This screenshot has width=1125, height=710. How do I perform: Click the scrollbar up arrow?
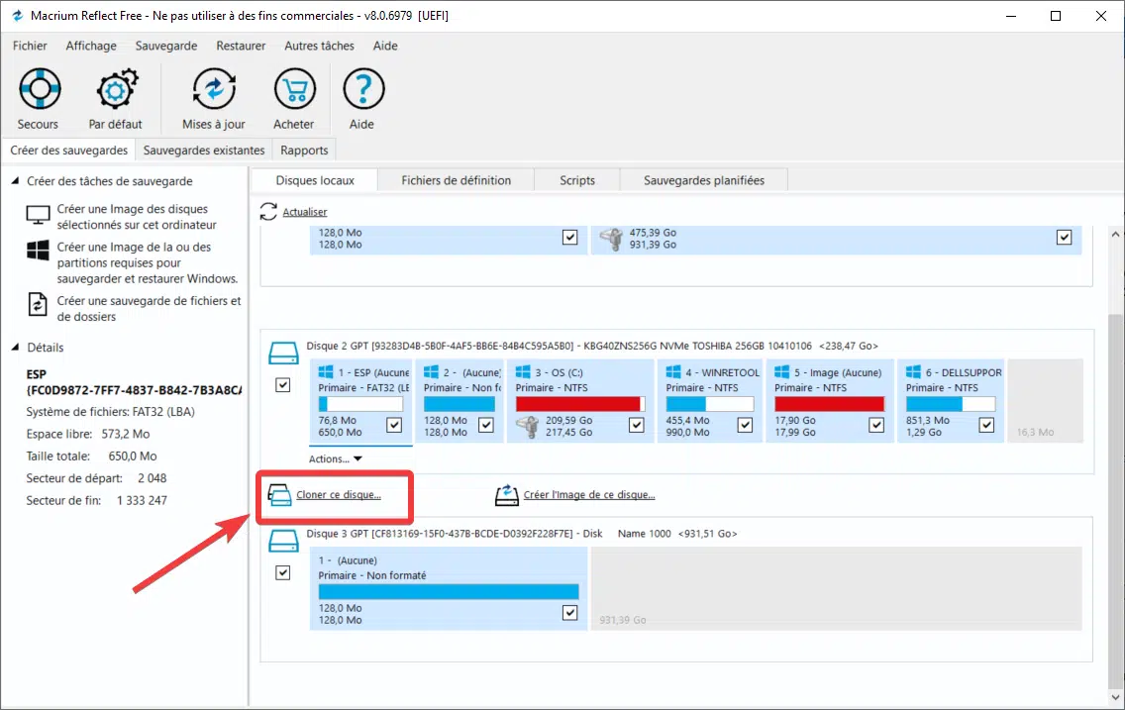pos(1115,235)
